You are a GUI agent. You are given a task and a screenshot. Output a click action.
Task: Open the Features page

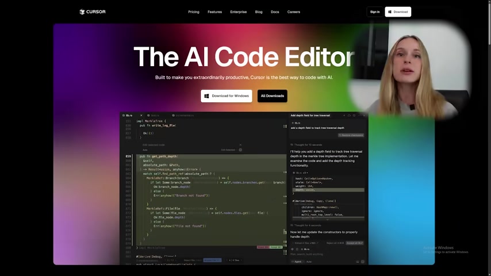(214, 12)
